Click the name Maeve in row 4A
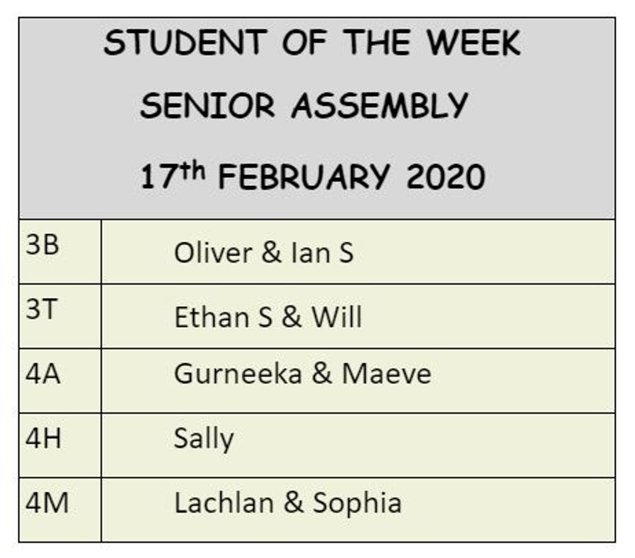Viewport: 635px width, 558px height. [387, 374]
